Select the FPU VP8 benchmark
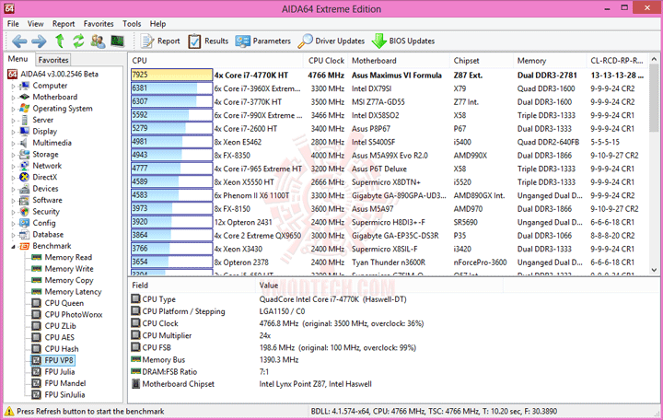This screenshot has width=663, height=420. 59,360
